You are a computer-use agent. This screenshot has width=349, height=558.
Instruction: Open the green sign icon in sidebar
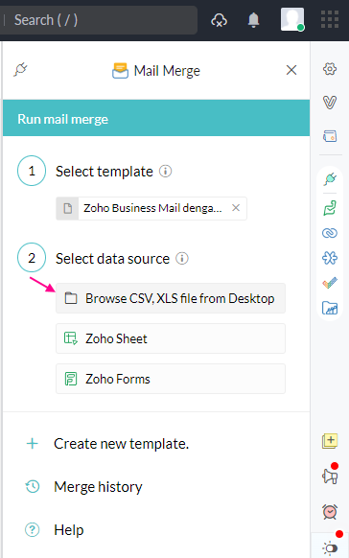(x=330, y=208)
